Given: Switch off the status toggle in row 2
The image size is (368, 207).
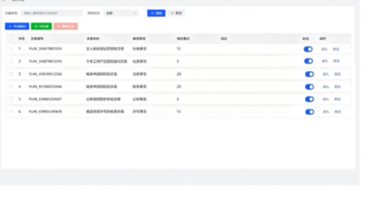Looking at the screenshot, I should pyautogui.click(x=308, y=61).
